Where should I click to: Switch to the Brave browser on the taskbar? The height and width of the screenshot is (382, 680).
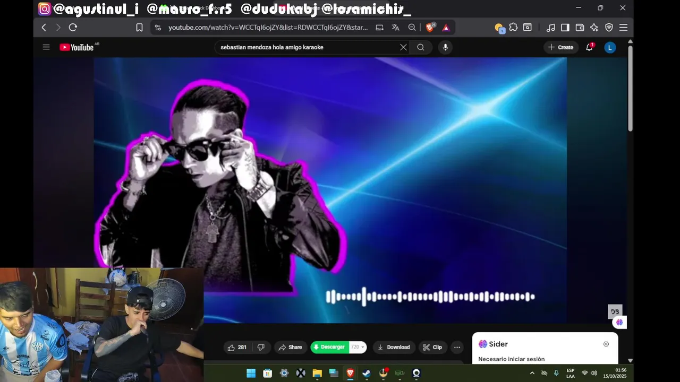click(x=350, y=373)
